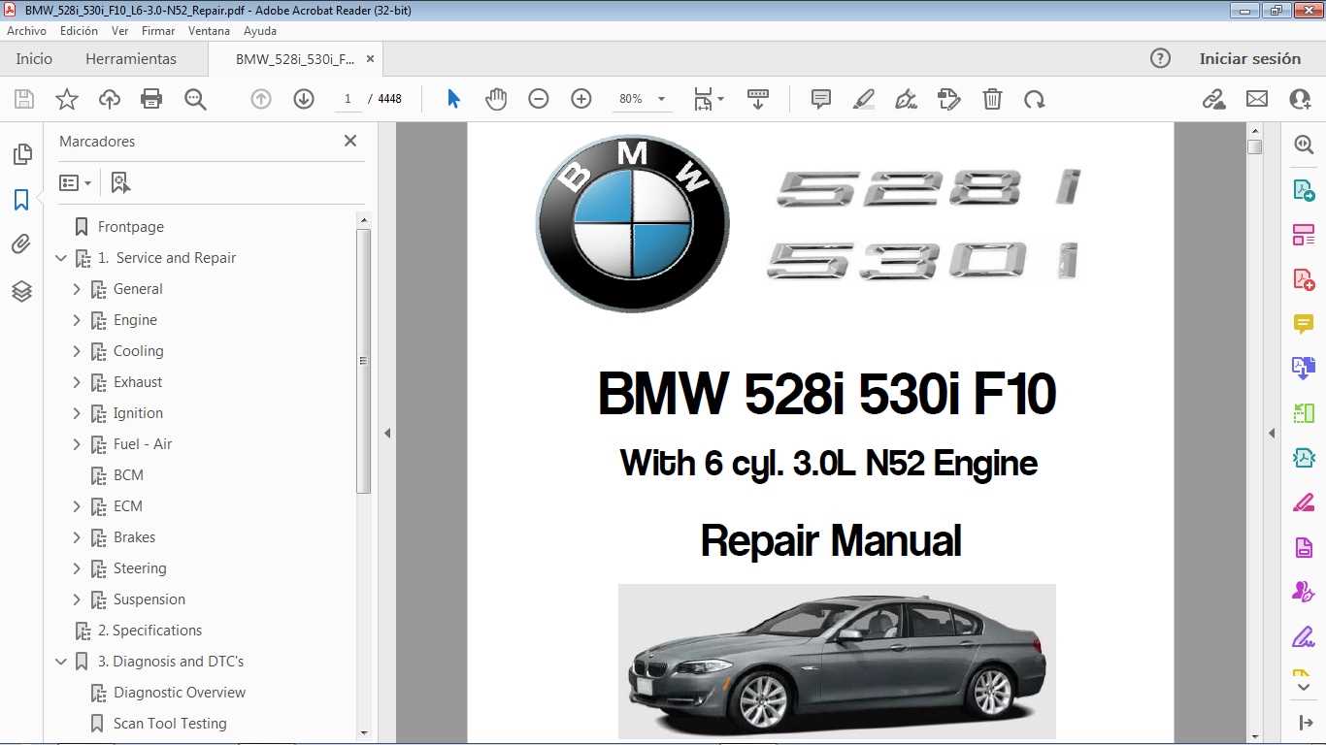This screenshot has width=1326, height=745.
Task: Find current bookmark icon
Action: tap(120, 182)
